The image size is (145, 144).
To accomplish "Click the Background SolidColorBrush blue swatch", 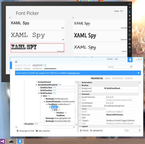I will (x=105, y=88).
